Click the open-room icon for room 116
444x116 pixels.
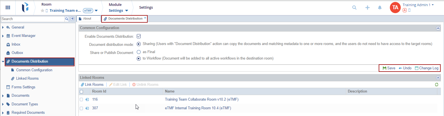coord(87,100)
